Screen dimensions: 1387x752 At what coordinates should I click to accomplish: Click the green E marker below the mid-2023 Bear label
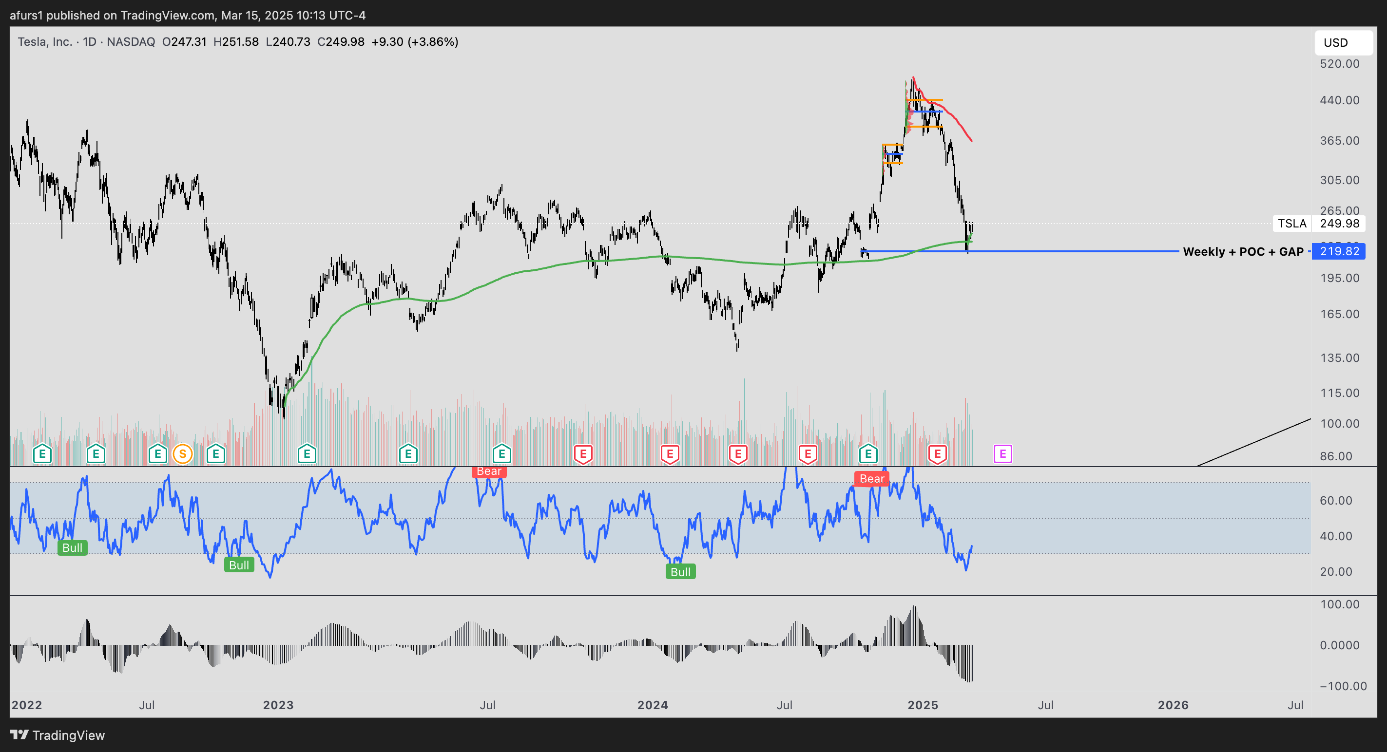pyautogui.click(x=502, y=454)
